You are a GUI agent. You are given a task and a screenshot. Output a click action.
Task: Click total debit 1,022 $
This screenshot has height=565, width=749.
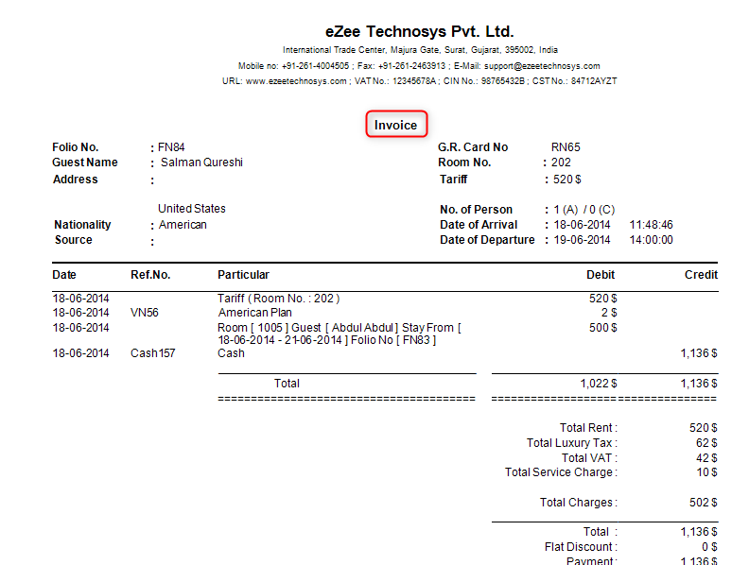(x=599, y=384)
